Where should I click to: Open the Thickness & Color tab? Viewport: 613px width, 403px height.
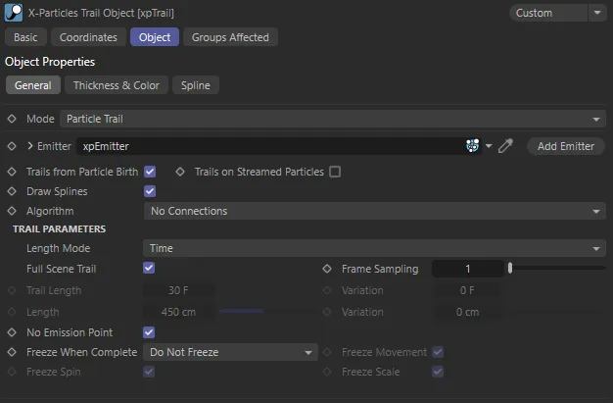coord(117,85)
